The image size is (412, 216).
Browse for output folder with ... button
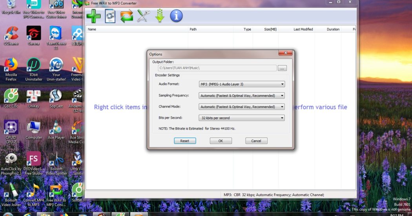point(282,68)
